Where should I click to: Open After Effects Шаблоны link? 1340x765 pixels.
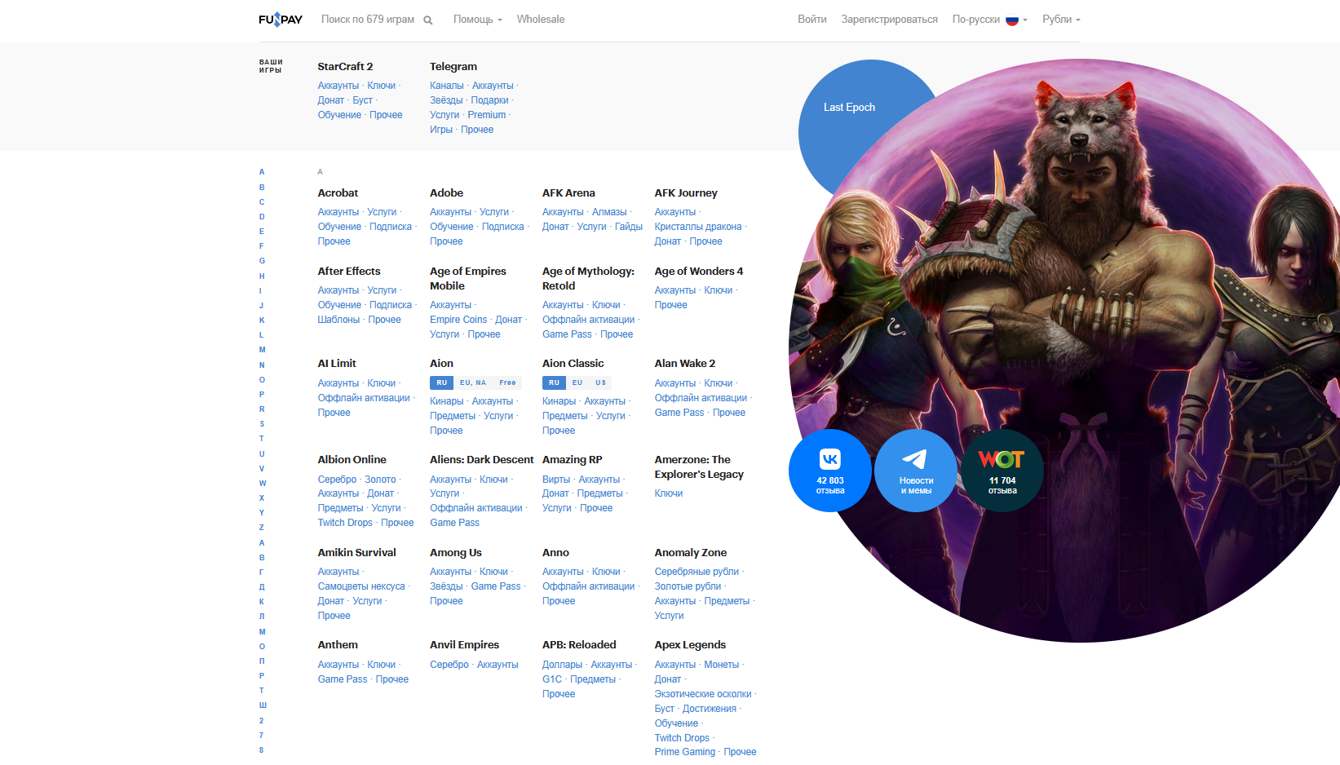coord(338,320)
